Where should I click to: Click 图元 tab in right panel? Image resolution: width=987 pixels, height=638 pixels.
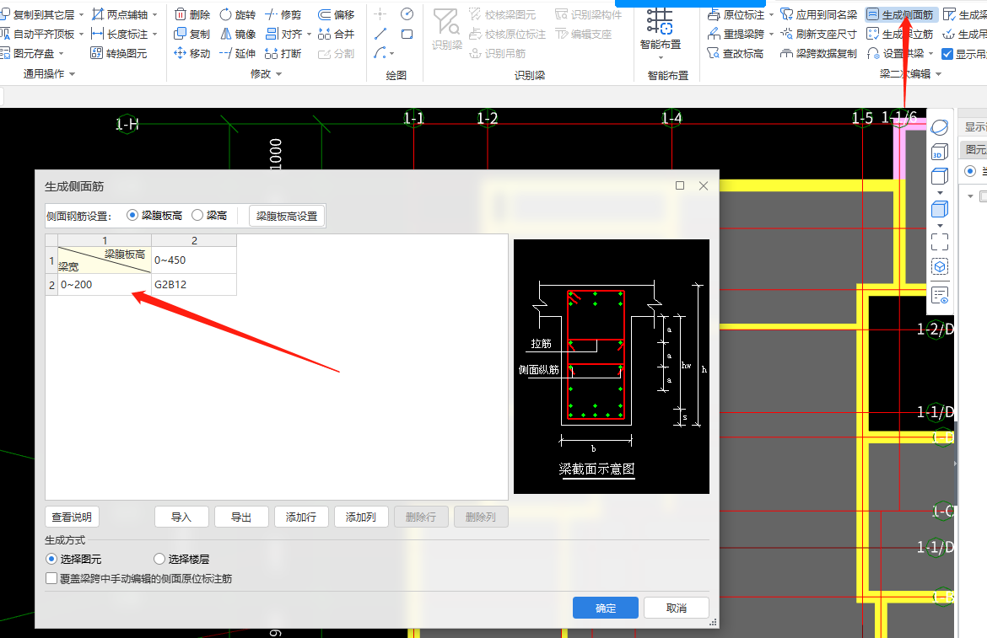pos(975,149)
